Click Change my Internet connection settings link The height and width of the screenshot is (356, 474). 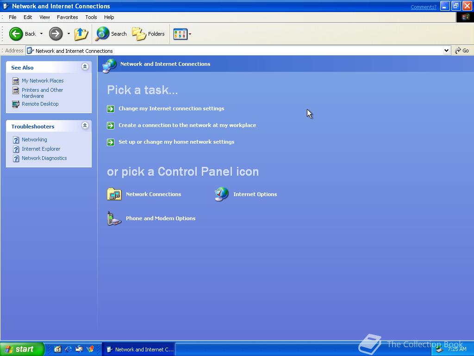point(171,108)
